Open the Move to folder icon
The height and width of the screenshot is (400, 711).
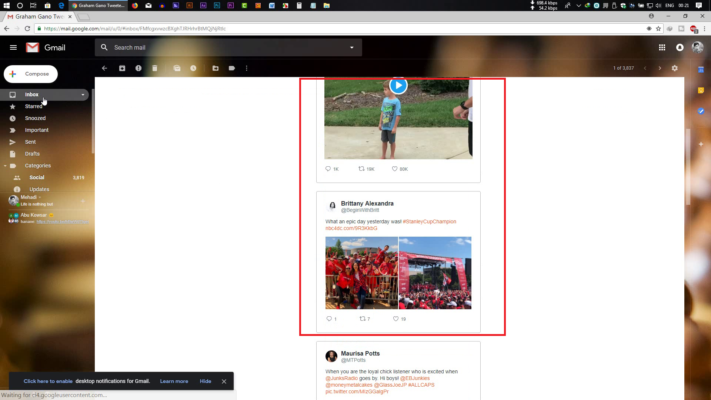[x=216, y=68]
